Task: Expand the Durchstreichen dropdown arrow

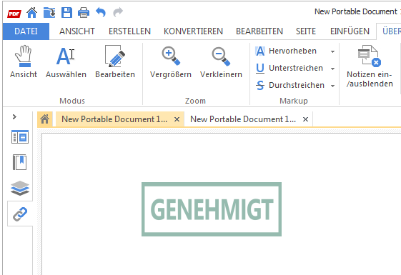Action: 332,86
